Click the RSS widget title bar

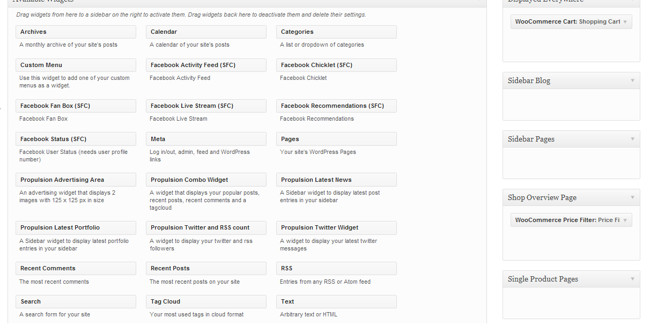pos(336,269)
